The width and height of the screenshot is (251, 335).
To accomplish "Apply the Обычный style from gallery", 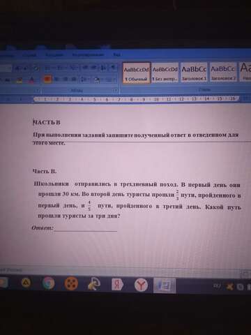I will pyautogui.click(x=137, y=73).
